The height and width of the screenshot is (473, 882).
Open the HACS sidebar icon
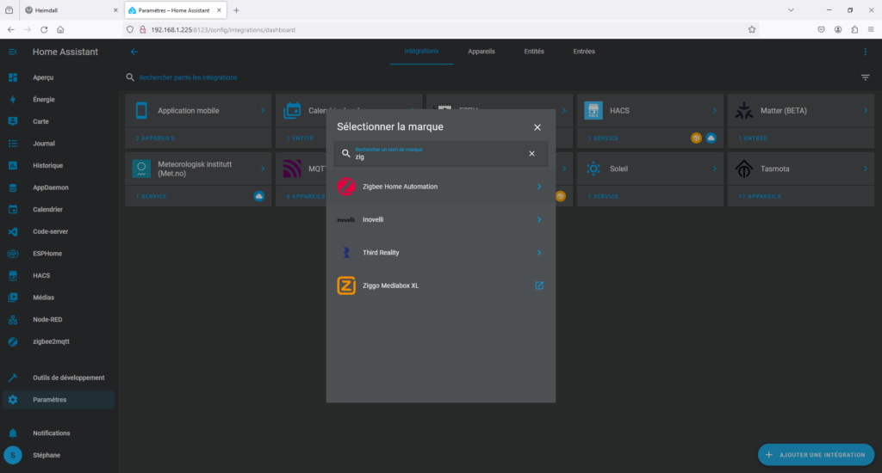[13, 275]
